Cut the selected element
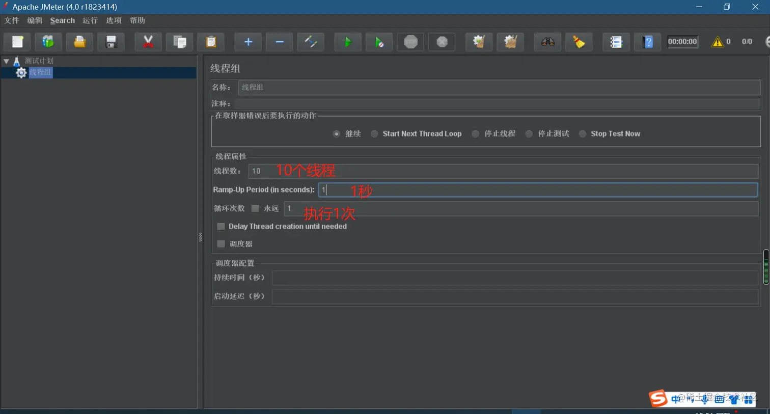 click(148, 42)
